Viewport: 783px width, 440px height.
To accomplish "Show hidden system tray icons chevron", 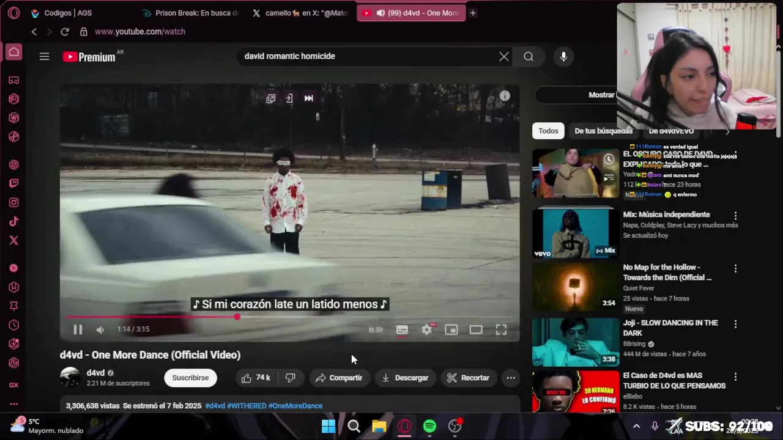I will tap(636, 426).
